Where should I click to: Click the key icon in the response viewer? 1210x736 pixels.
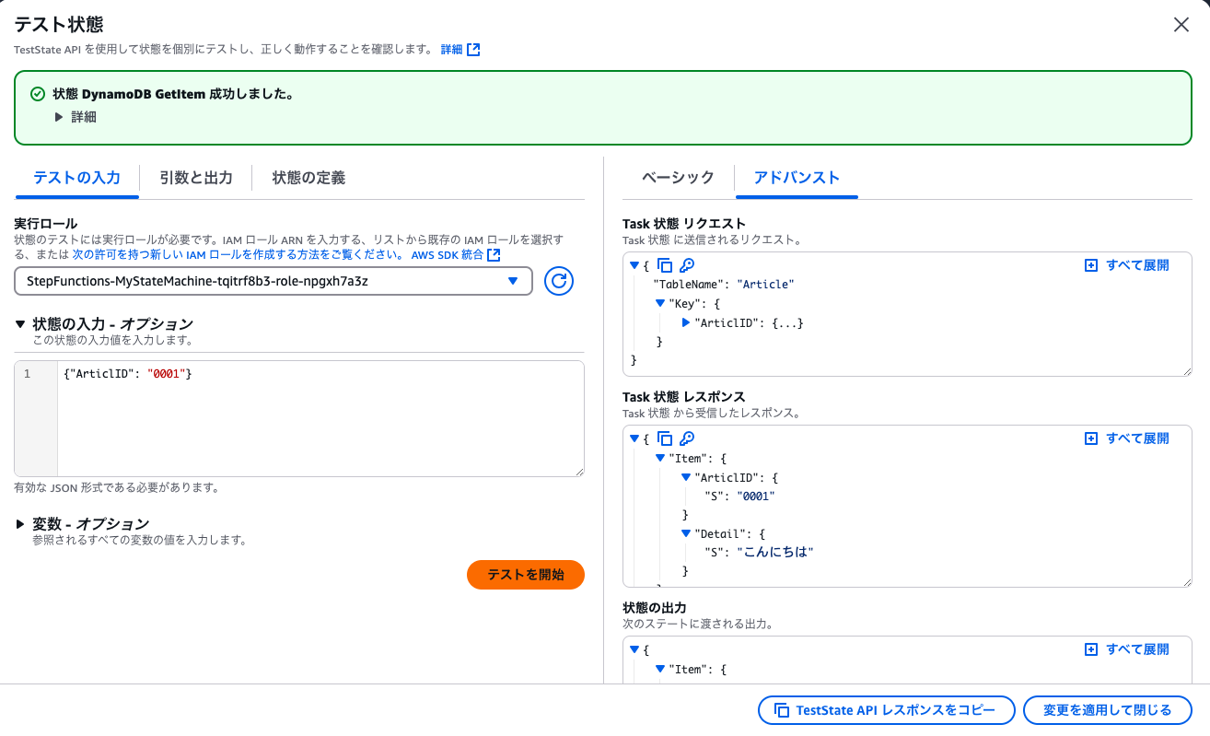pyautogui.click(x=685, y=438)
